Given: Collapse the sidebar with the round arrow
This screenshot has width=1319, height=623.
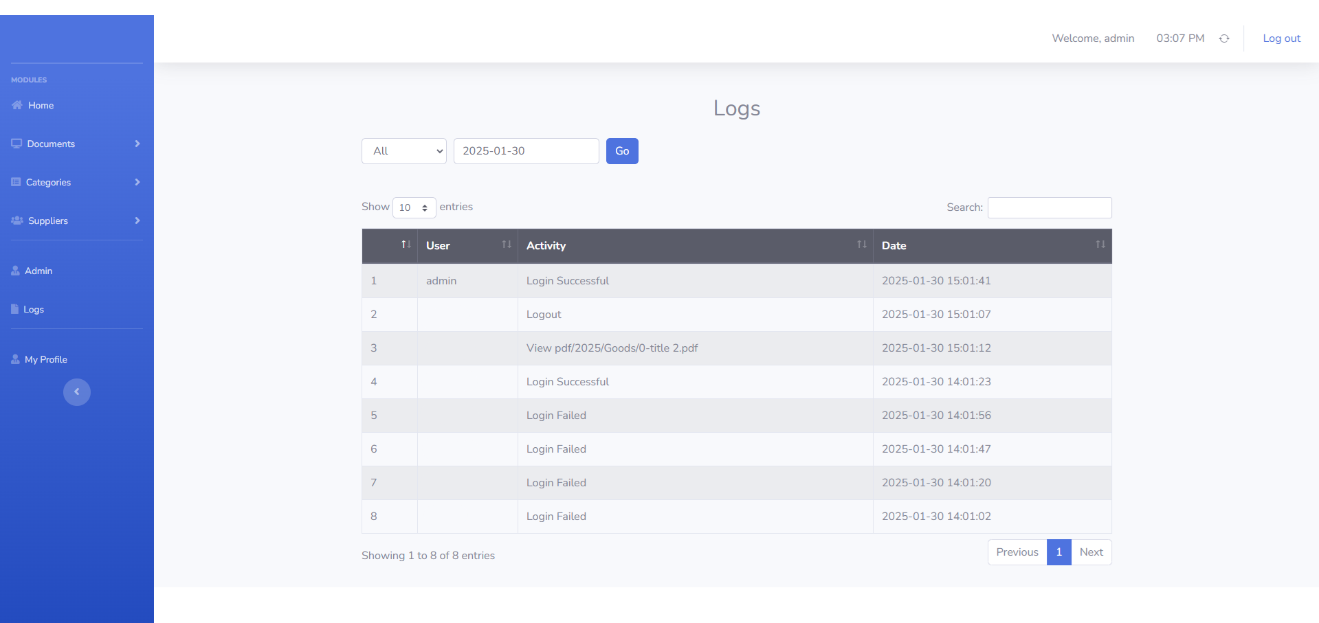Looking at the screenshot, I should pos(77,392).
